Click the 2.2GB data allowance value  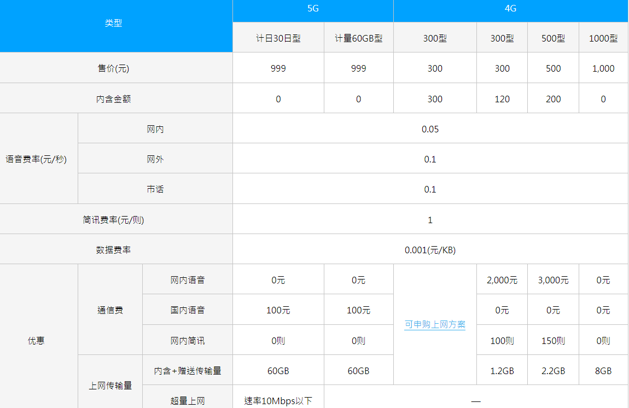click(553, 371)
